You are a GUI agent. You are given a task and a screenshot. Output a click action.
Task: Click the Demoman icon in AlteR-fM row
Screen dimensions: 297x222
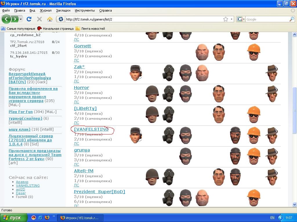click(x=235, y=177)
